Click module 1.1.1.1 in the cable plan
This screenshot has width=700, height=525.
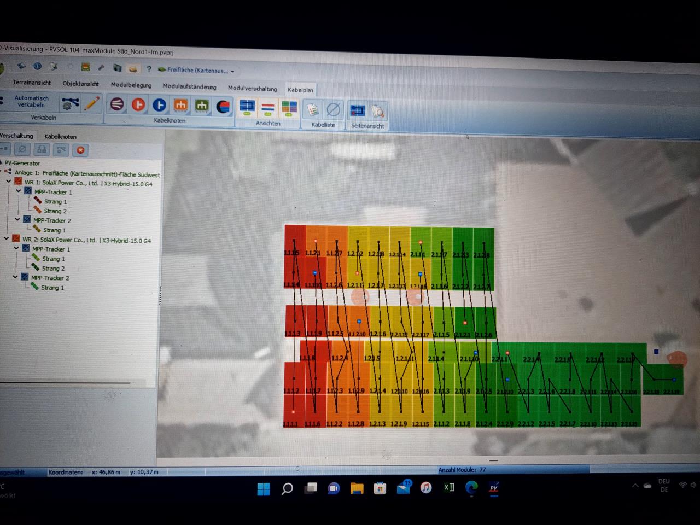[x=293, y=411]
